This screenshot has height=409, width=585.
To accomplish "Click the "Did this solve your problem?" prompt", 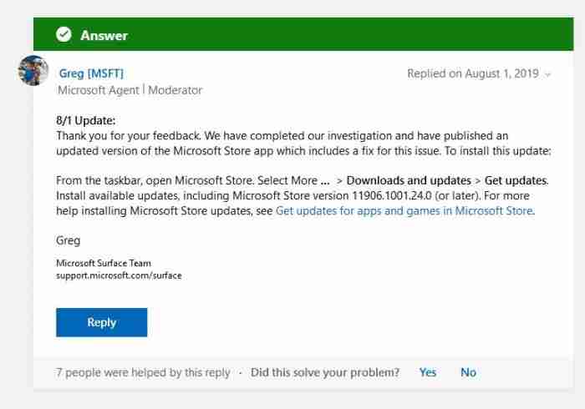I will tap(325, 372).
